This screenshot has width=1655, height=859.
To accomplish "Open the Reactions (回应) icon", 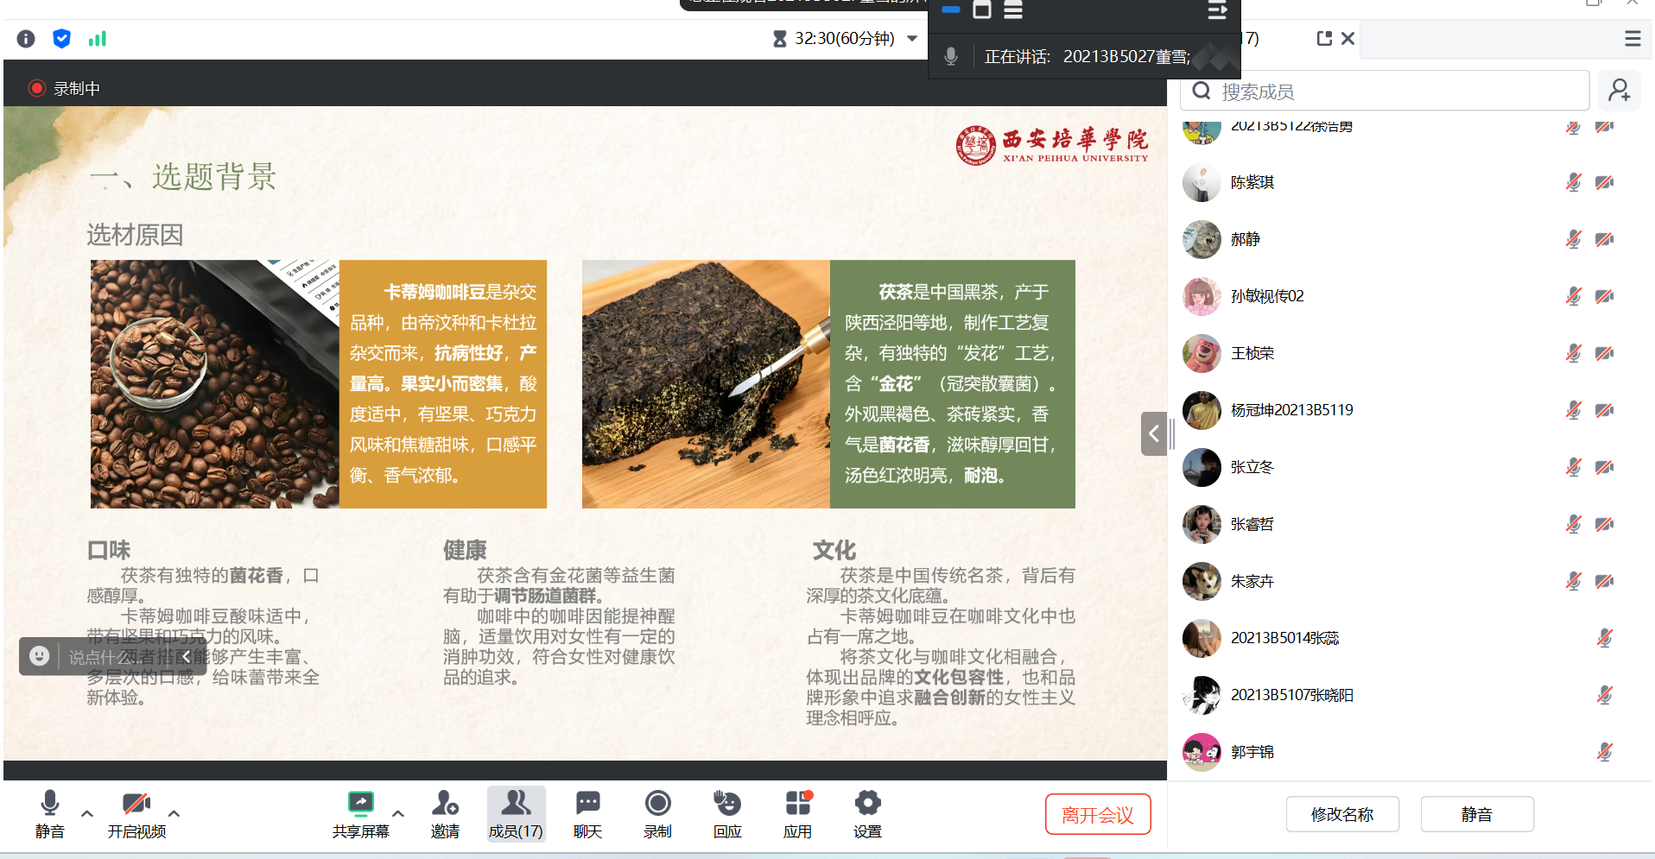I will tap(727, 805).
